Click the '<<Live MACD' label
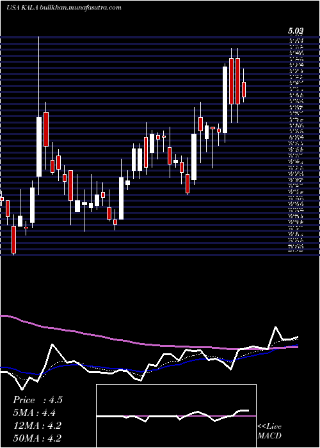Image resolution: width=320 pixels, height=448 pixels. click(269, 431)
